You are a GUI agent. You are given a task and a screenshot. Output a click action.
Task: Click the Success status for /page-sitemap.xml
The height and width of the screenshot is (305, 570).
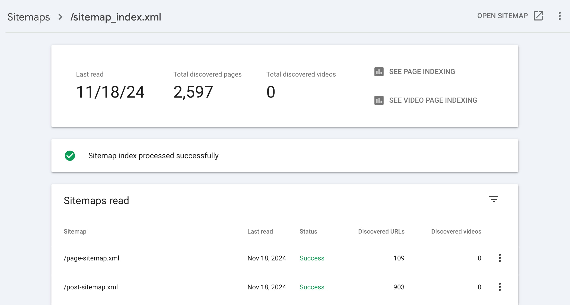[x=312, y=258]
